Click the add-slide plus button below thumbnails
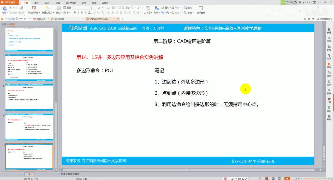334x180 pixels. (x=29, y=174)
